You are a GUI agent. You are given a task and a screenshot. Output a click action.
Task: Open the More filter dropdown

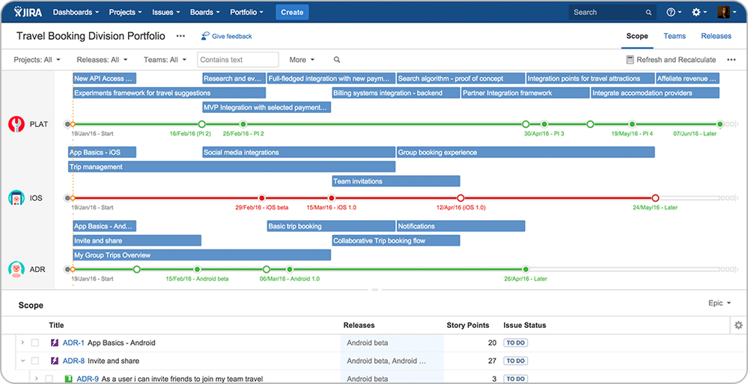pyautogui.click(x=302, y=60)
